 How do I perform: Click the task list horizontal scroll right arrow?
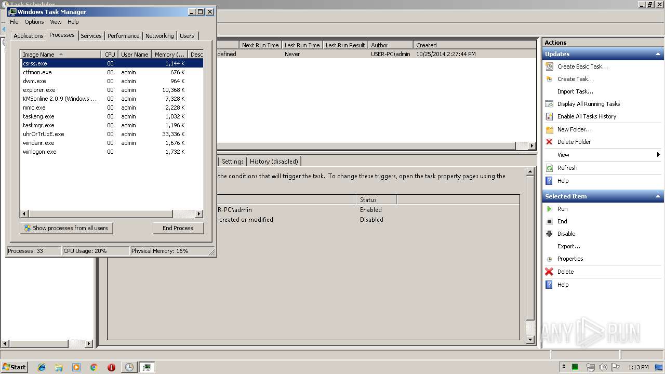point(532,146)
